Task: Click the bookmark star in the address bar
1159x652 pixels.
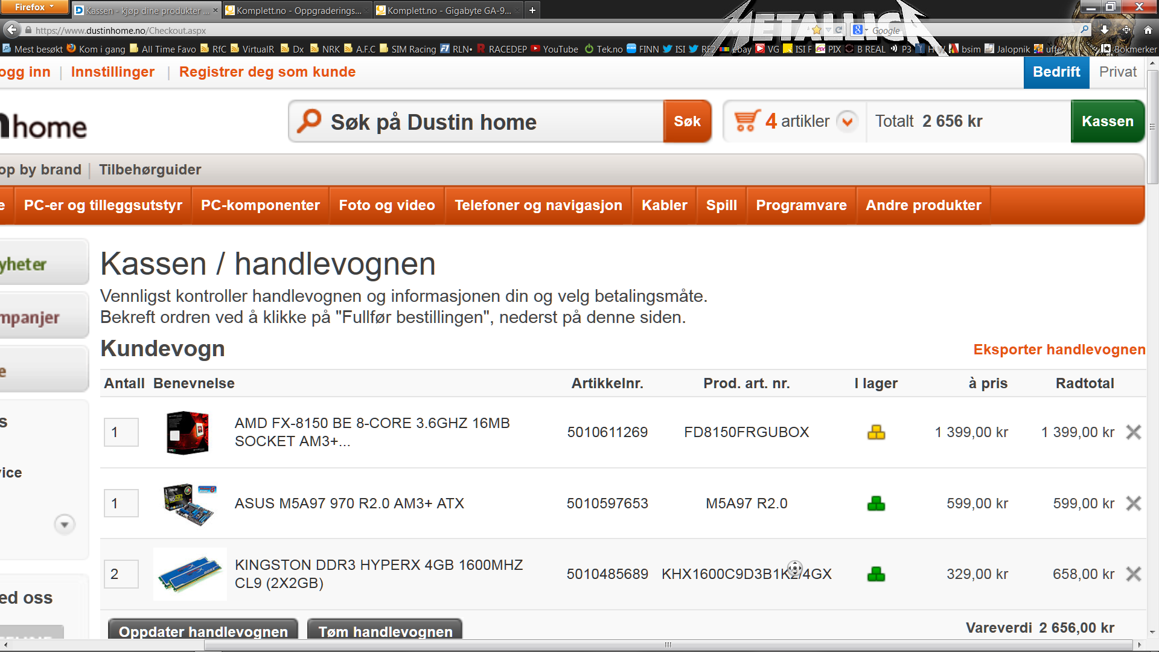Action: click(817, 30)
